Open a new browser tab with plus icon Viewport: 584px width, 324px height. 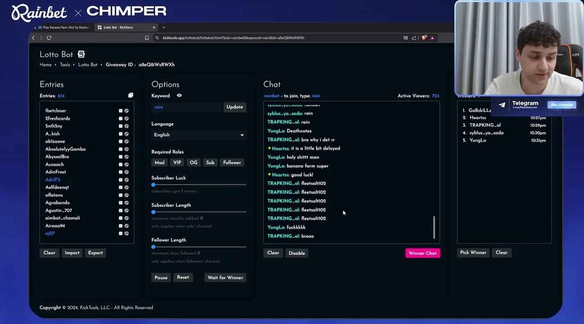click(x=163, y=27)
